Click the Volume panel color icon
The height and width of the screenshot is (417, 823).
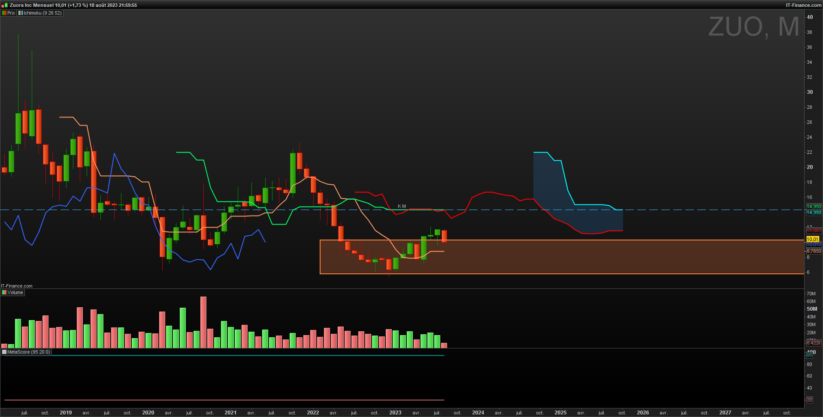tap(4, 292)
